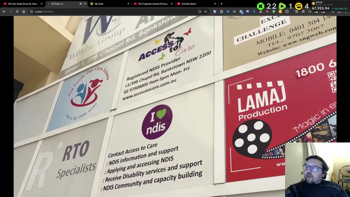Open the blue sound waves extension icon
Viewport: 350px width, 197px height.
pyautogui.click(x=254, y=11)
